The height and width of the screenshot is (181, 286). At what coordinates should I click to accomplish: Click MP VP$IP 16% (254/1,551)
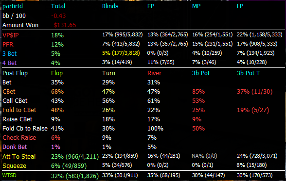click(x=212, y=34)
